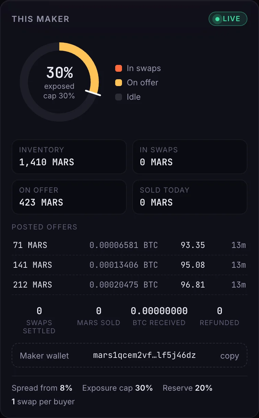Open the Sold Today card
The image size is (259, 418).
(x=190, y=197)
